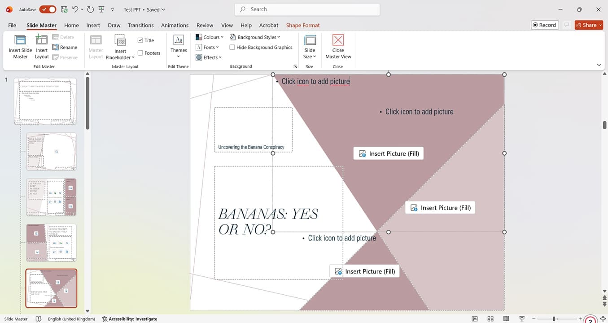
Task: Toggle the AutoSave switch
Action: click(48, 9)
